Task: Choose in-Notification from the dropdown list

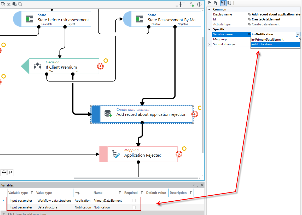Action: (275, 45)
